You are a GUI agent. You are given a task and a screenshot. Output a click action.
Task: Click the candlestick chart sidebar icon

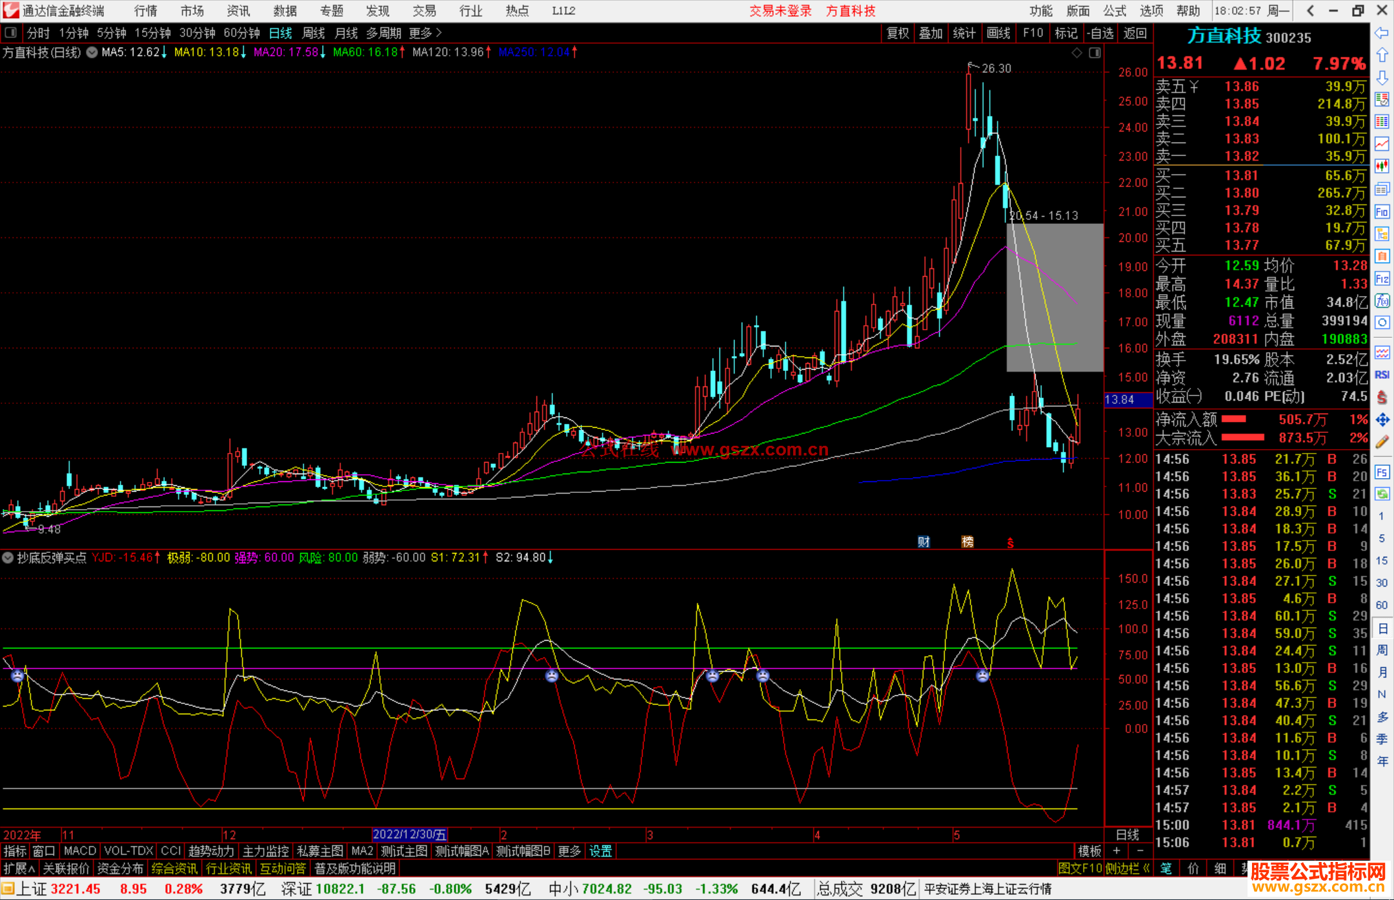tap(1382, 166)
